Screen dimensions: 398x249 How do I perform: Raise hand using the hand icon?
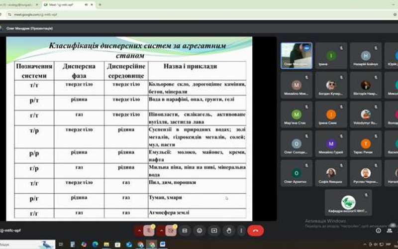pos(229,231)
